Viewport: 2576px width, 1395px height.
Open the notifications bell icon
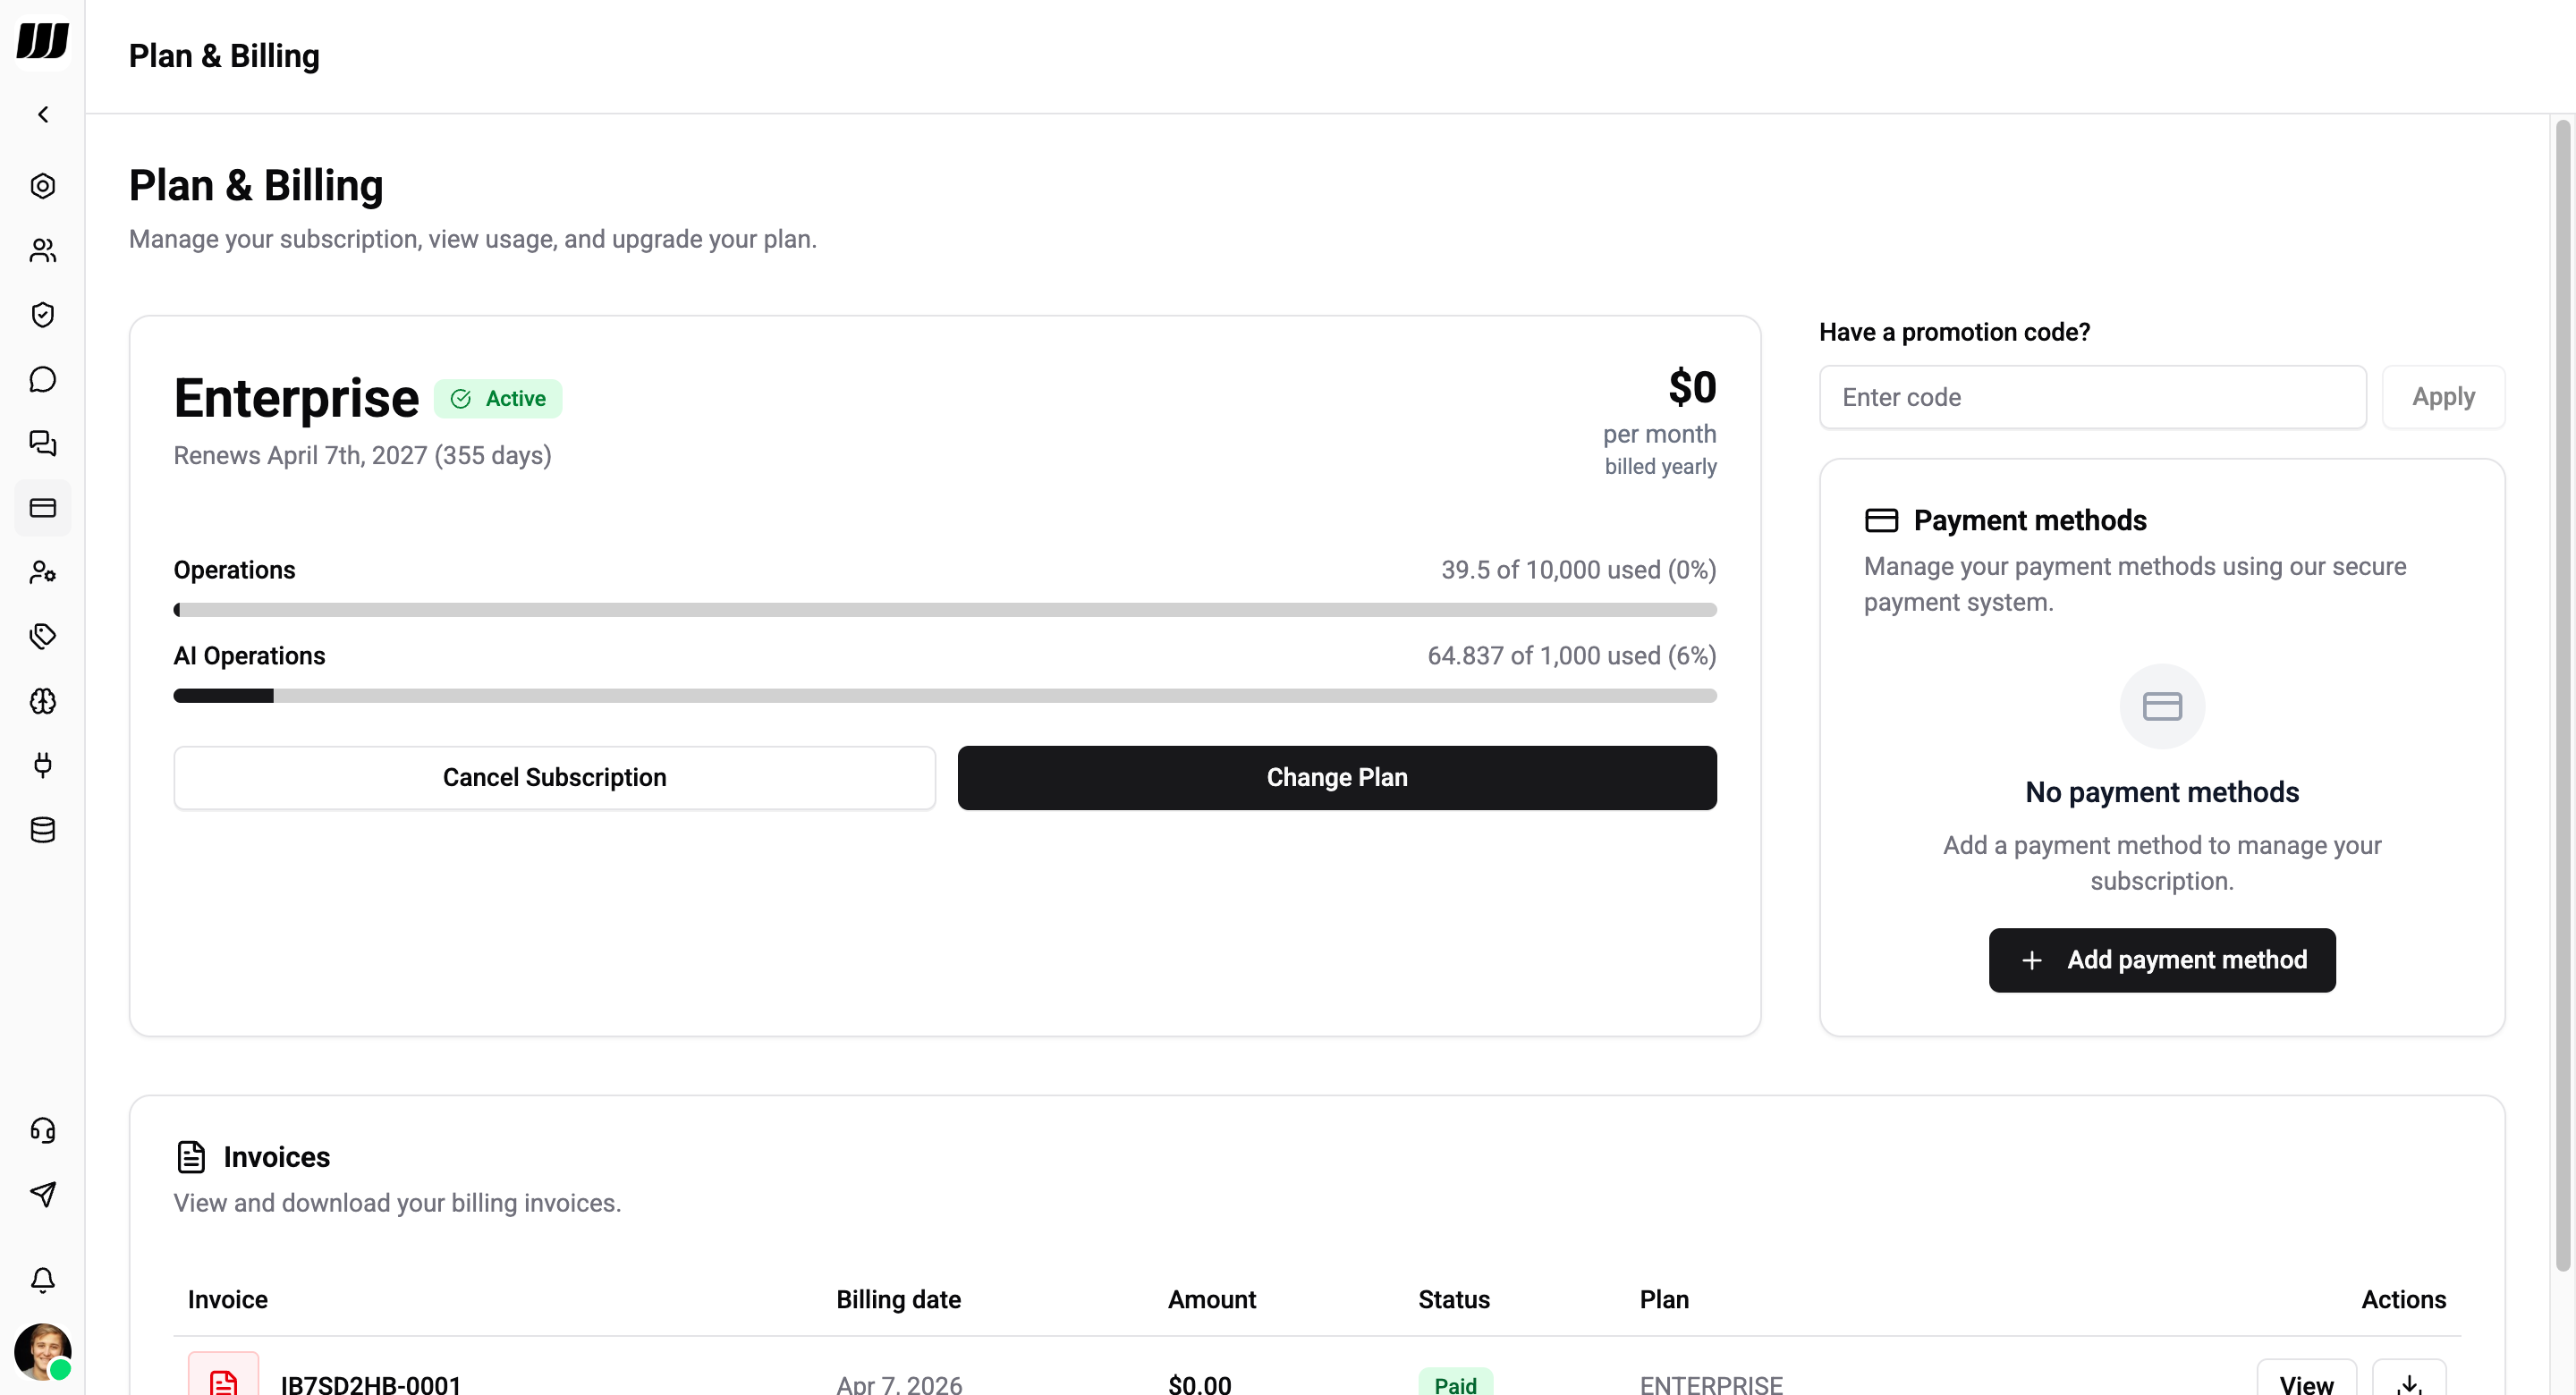click(43, 1281)
